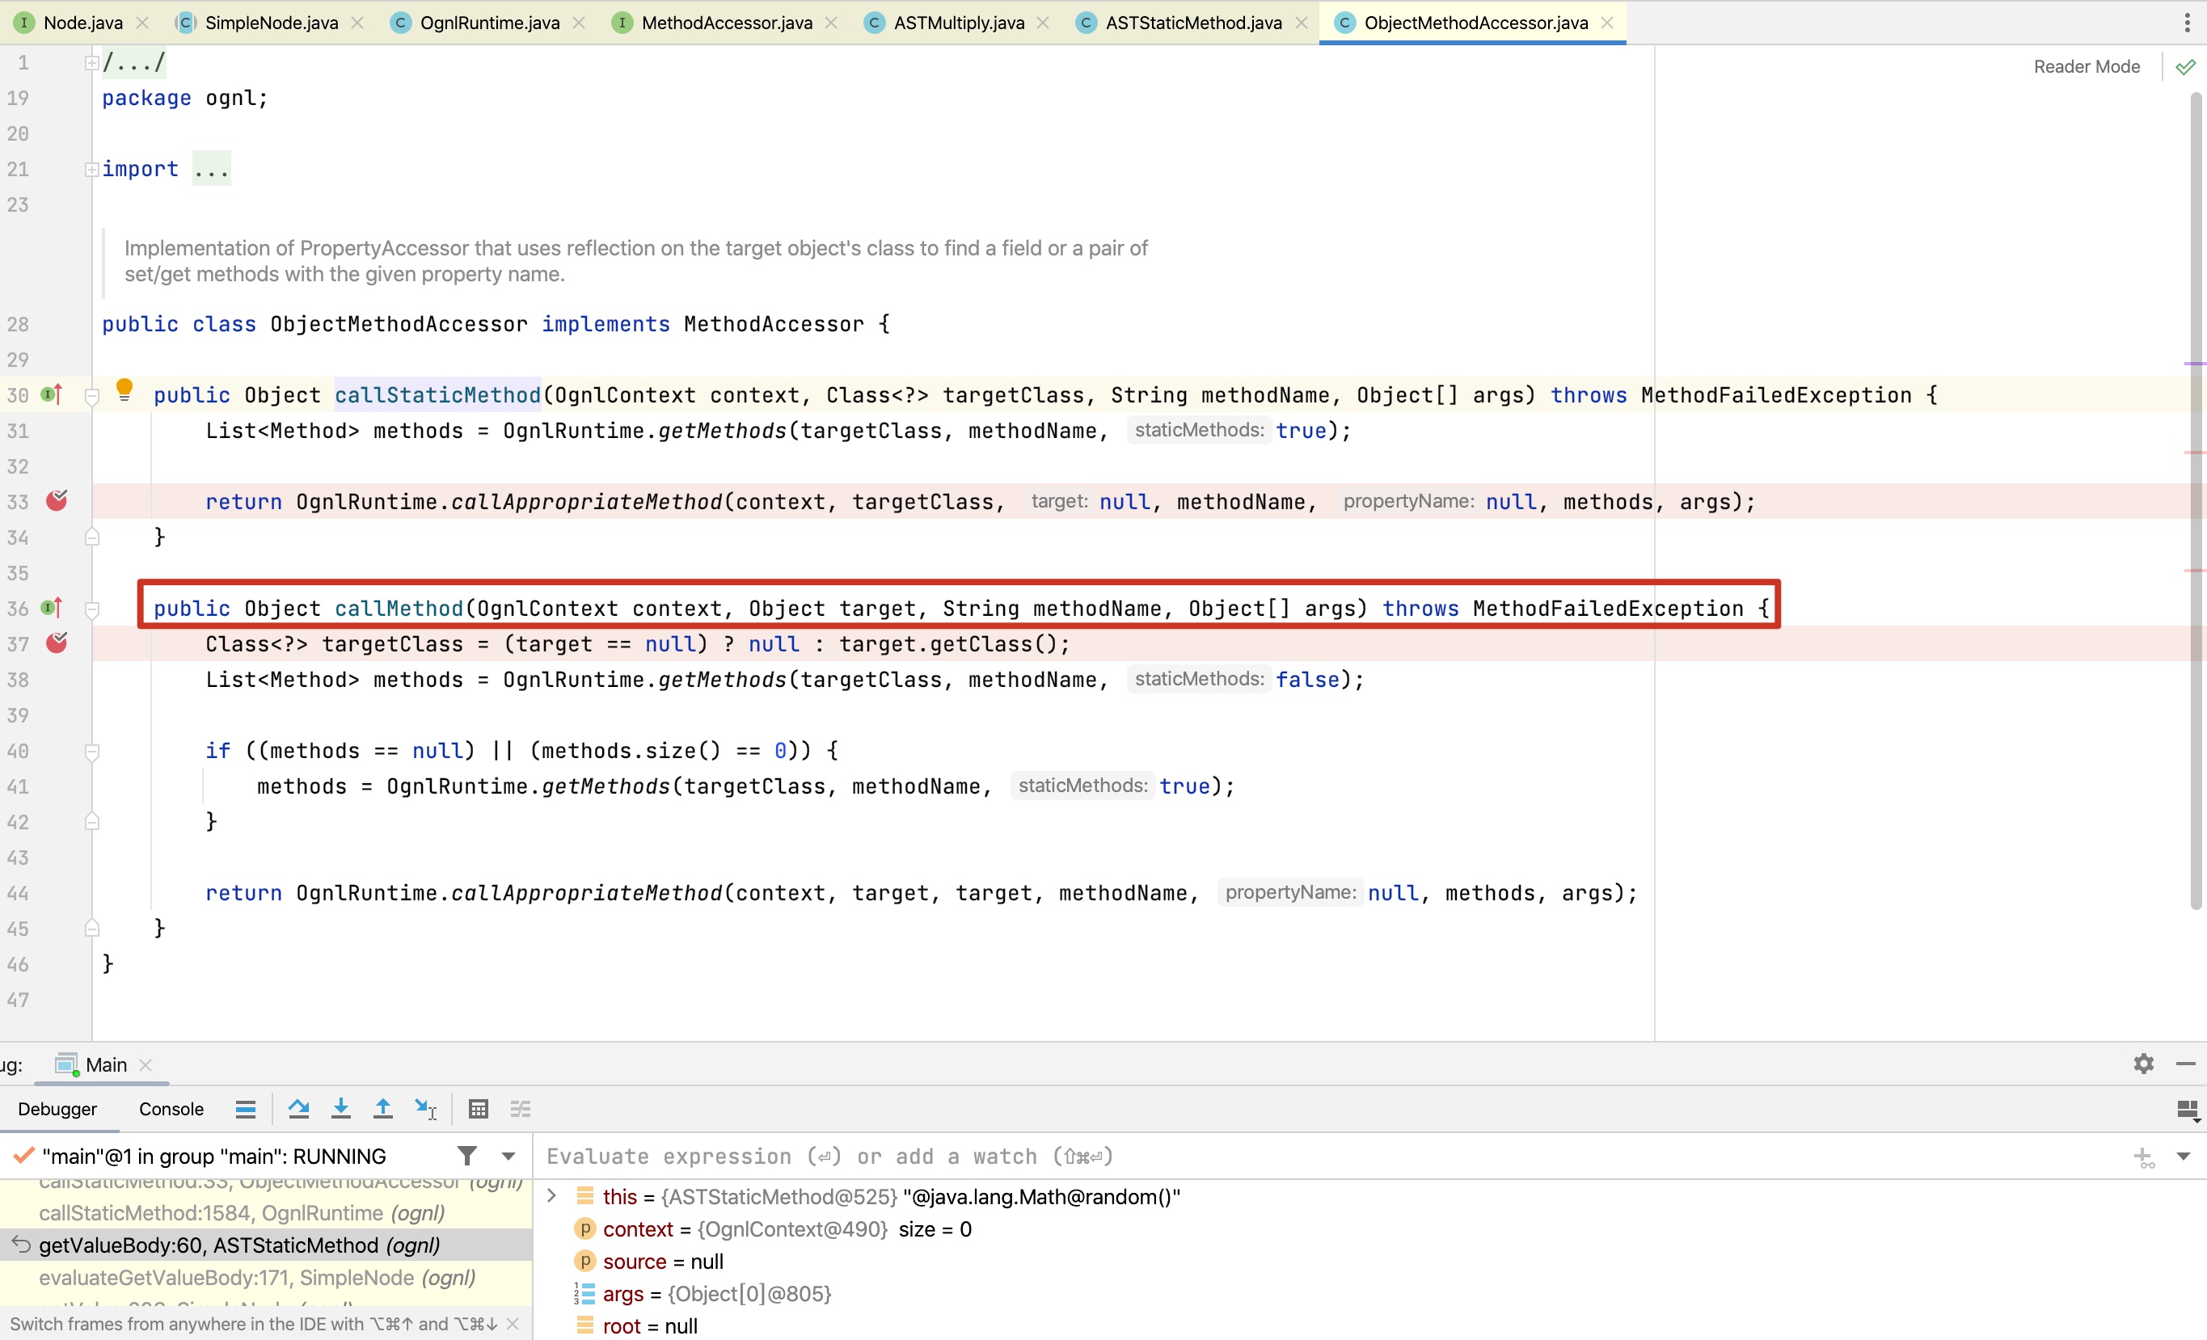This screenshot has height=1340, width=2207.
Task: Enable Reader Mode
Action: [x=2086, y=66]
